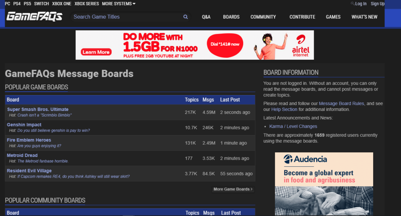Screen dimensions: 401x216
Task: Click the 2.49M messages cell
Action: point(209,143)
